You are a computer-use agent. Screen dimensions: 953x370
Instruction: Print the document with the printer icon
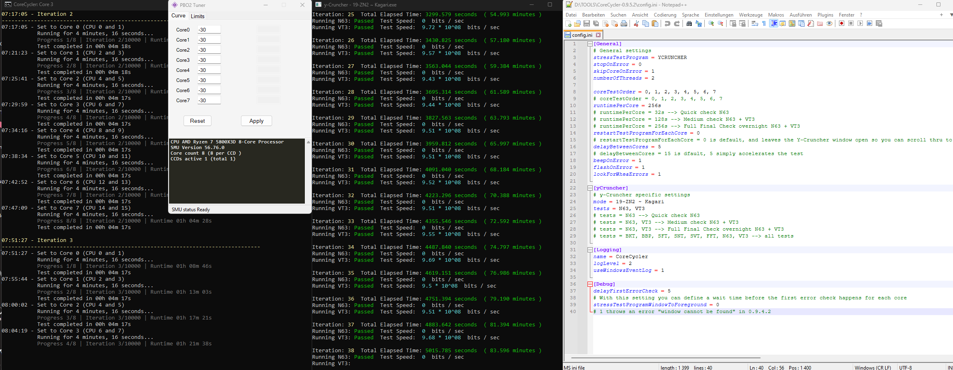624,23
